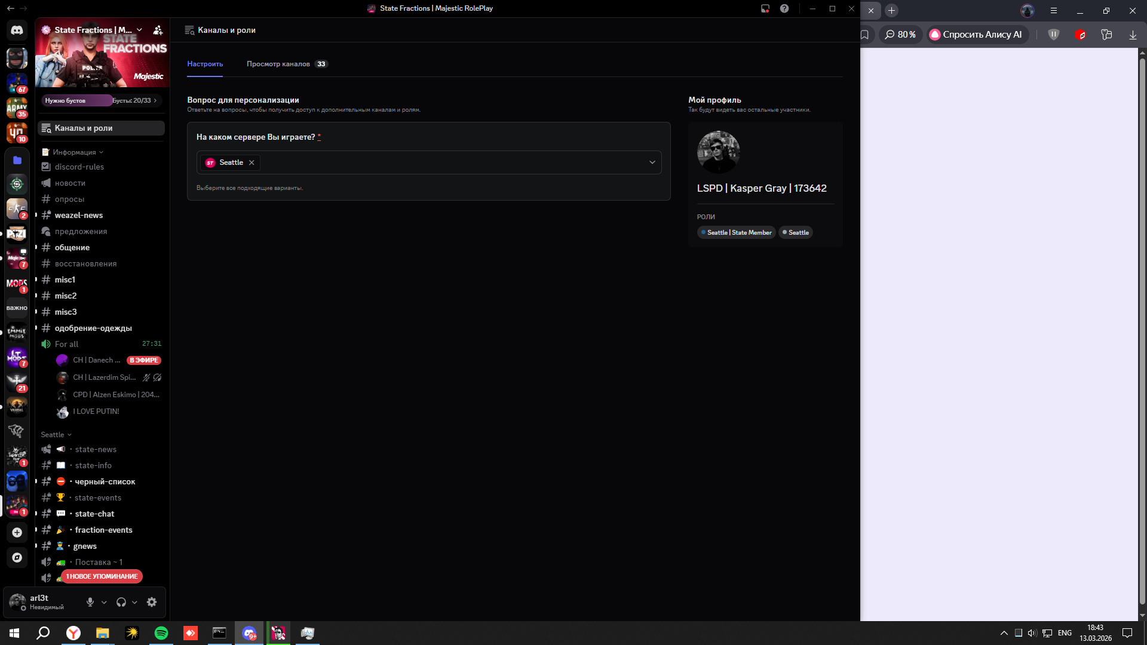Toggle the headphones deafen button
This screenshot has width=1147, height=645.
click(121, 603)
